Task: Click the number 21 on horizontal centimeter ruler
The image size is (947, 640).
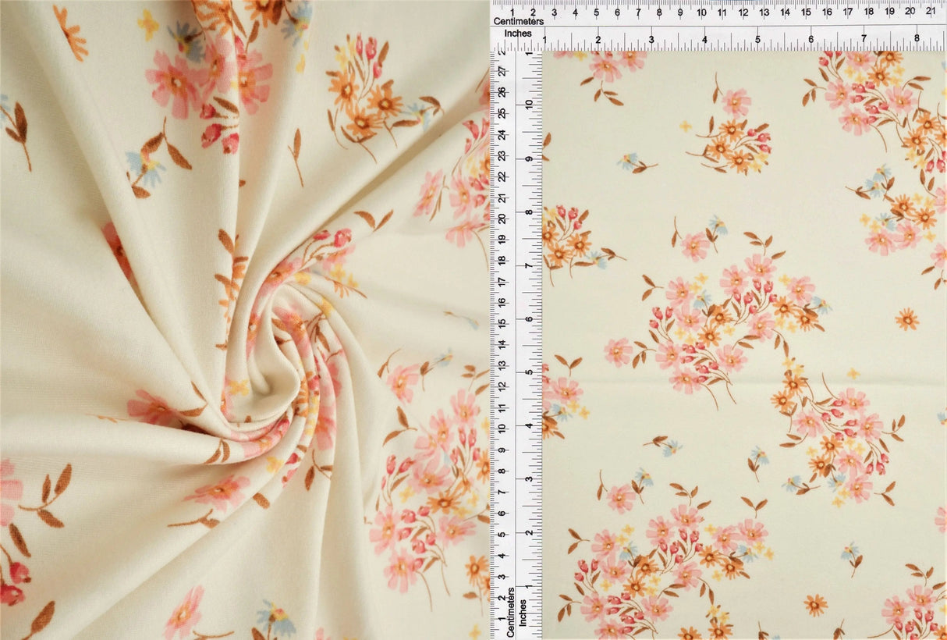Action: (931, 12)
